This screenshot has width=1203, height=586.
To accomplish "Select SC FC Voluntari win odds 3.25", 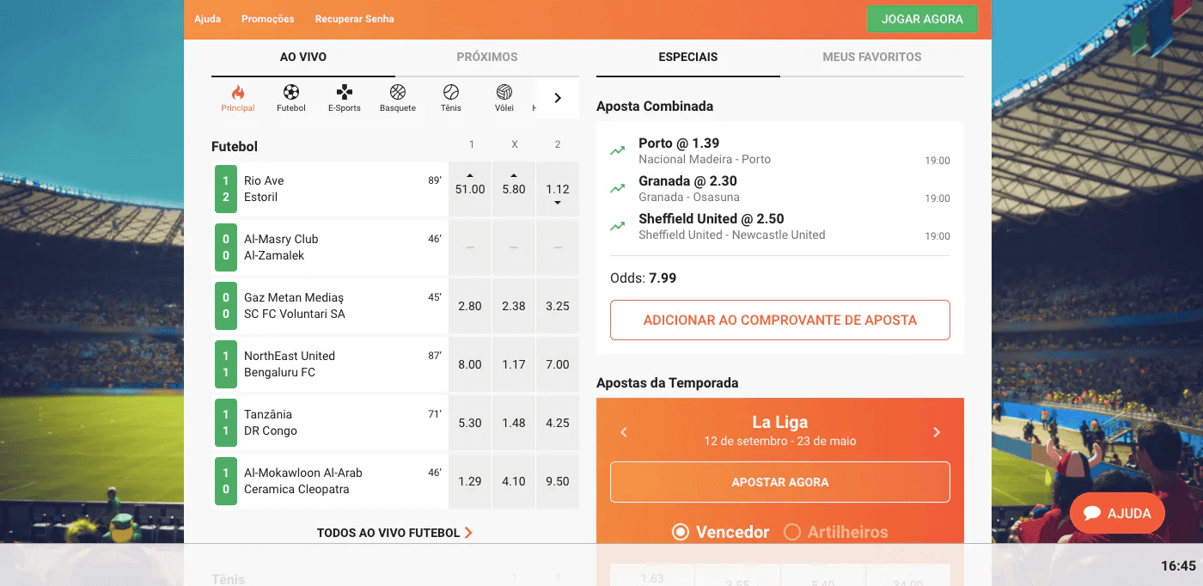I will pos(558,306).
